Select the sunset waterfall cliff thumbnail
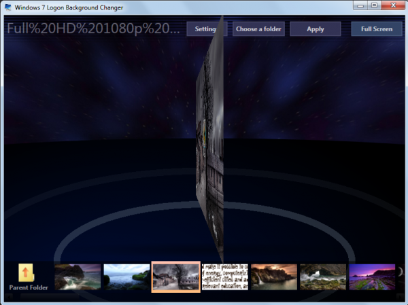Viewport: 408px width, 305px height. coord(274,277)
